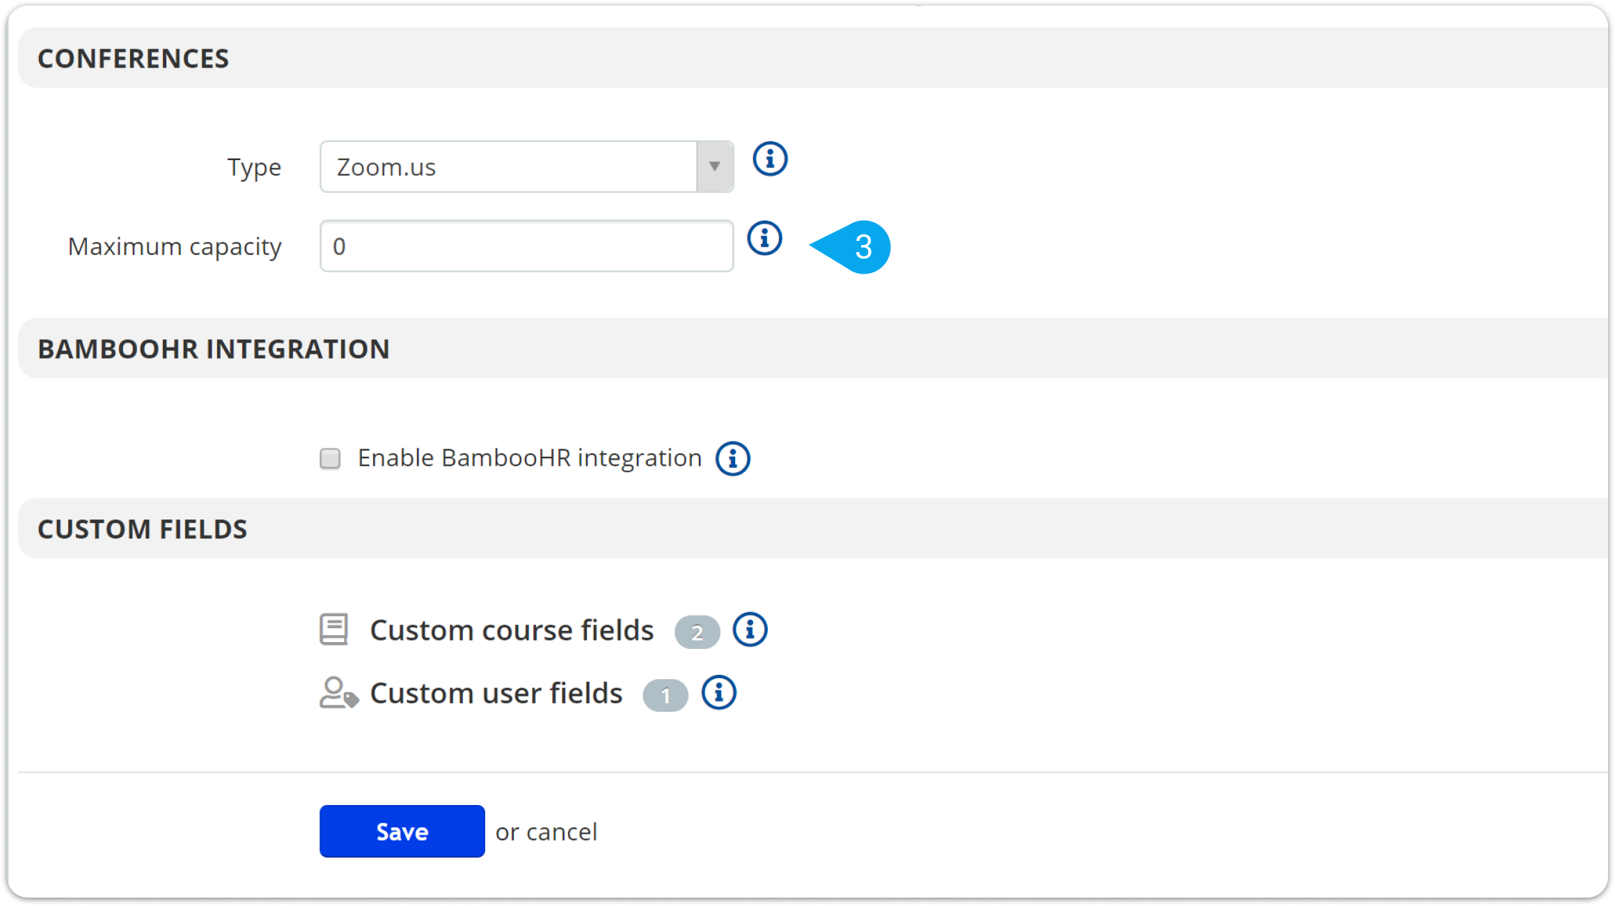Click info icon for BambooHR integration
The width and height of the screenshot is (1615, 906).
click(x=732, y=459)
